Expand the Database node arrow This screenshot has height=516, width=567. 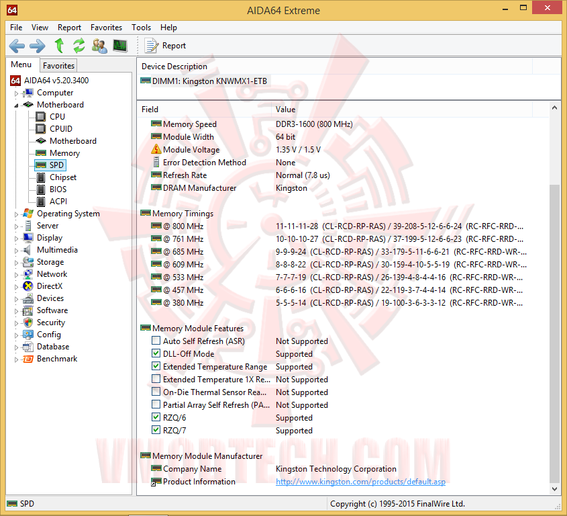point(16,347)
